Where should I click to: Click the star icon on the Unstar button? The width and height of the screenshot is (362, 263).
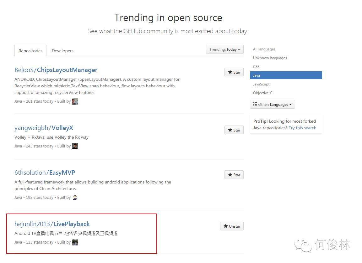point(225,226)
